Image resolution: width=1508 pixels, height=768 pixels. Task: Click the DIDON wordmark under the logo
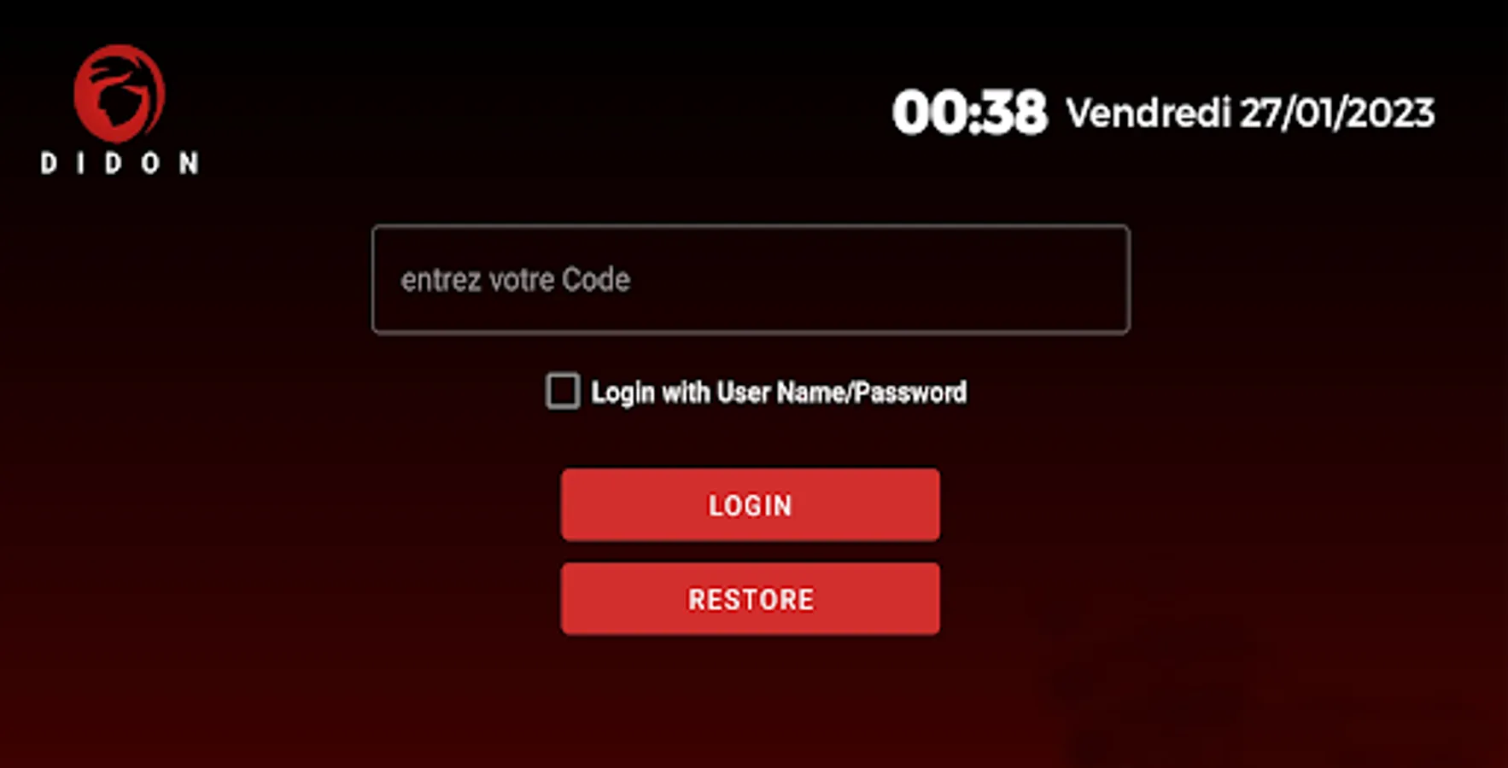120,164
